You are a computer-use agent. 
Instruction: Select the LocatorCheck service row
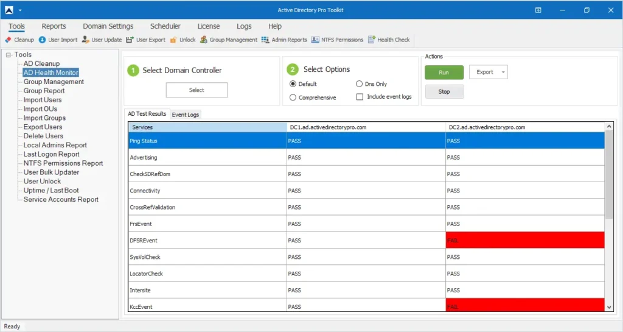tap(366, 274)
